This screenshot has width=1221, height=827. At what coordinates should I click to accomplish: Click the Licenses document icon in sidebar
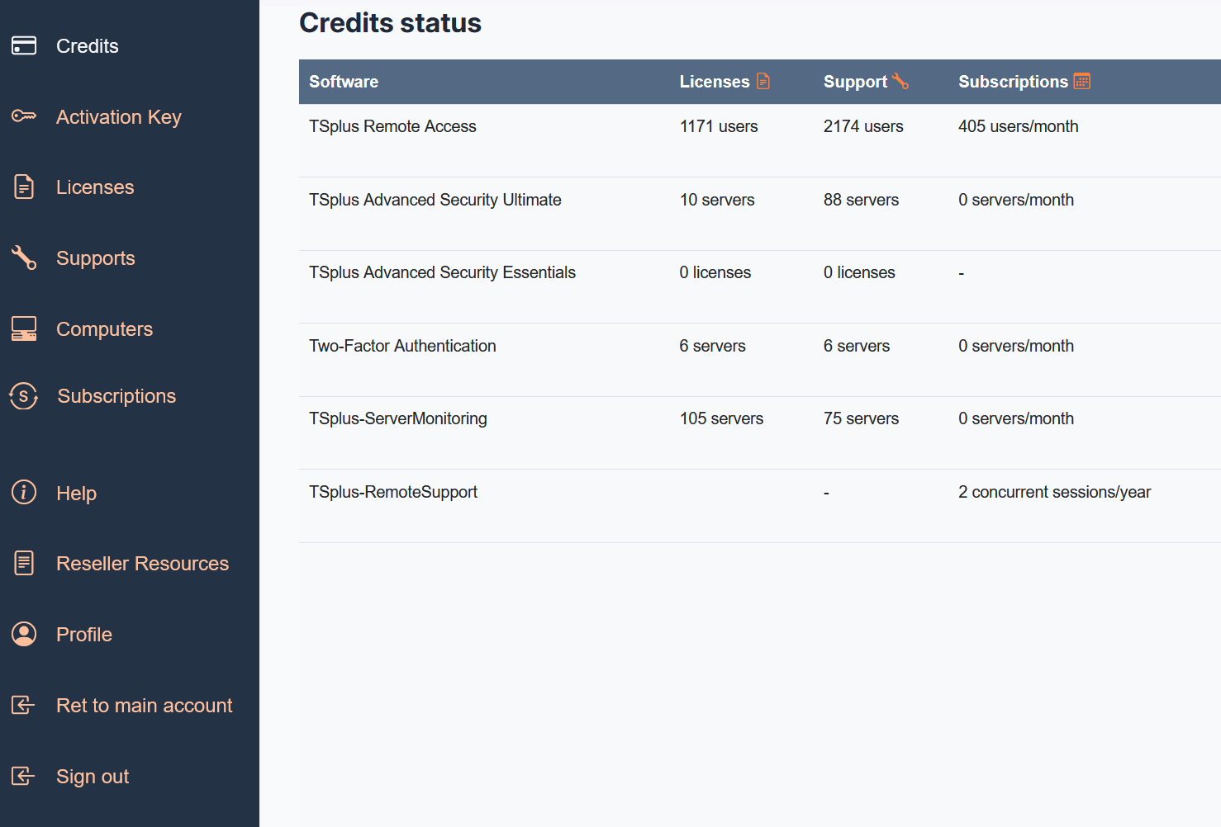coord(24,187)
